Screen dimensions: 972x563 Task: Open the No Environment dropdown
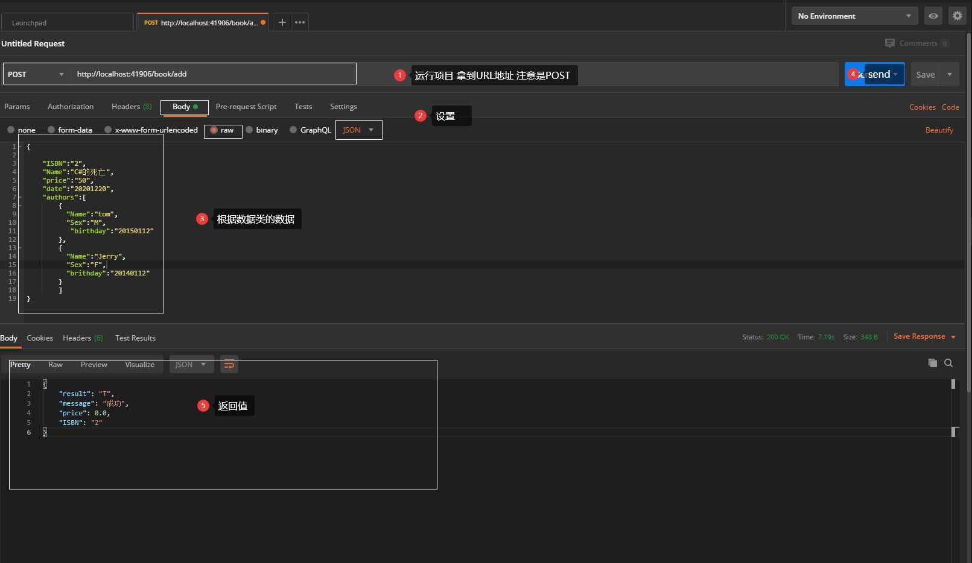[854, 16]
